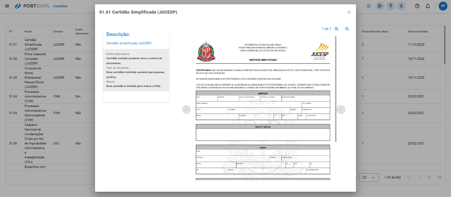Image resolution: width=452 pixels, height=197 pixels.
Task: Click the row number '01.06'
Action: [x=13, y=144]
